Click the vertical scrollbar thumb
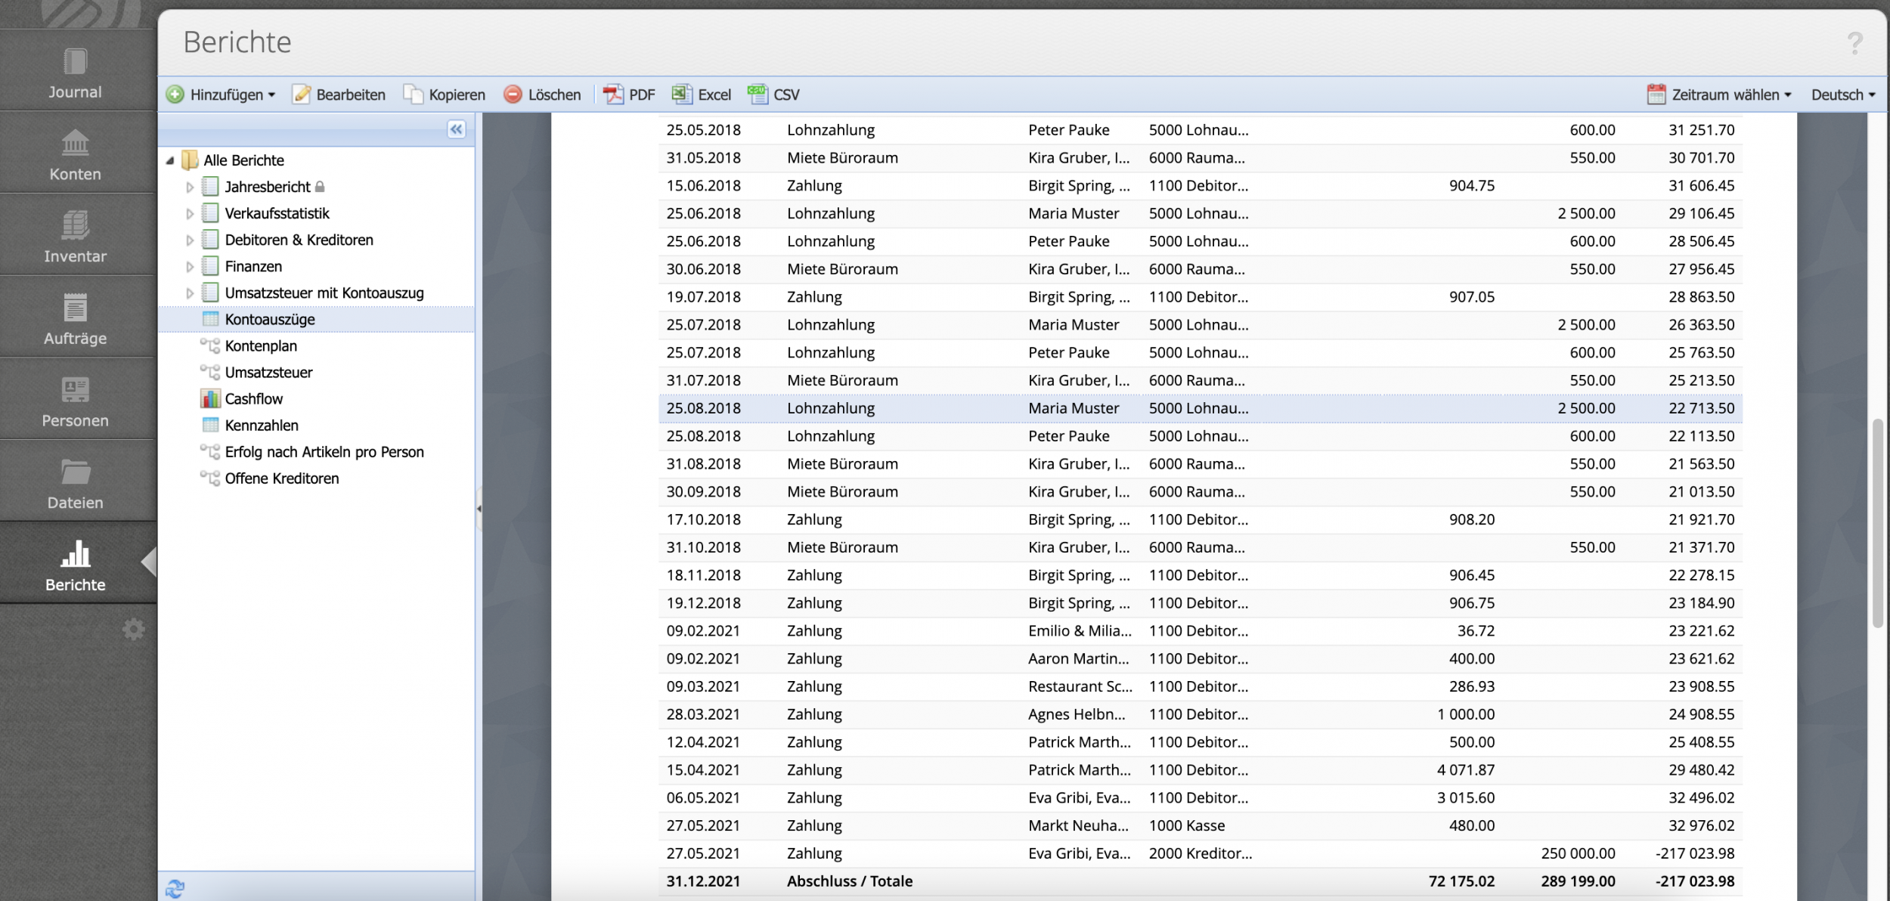This screenshot has height=901, width=1890. point(1876,522)
